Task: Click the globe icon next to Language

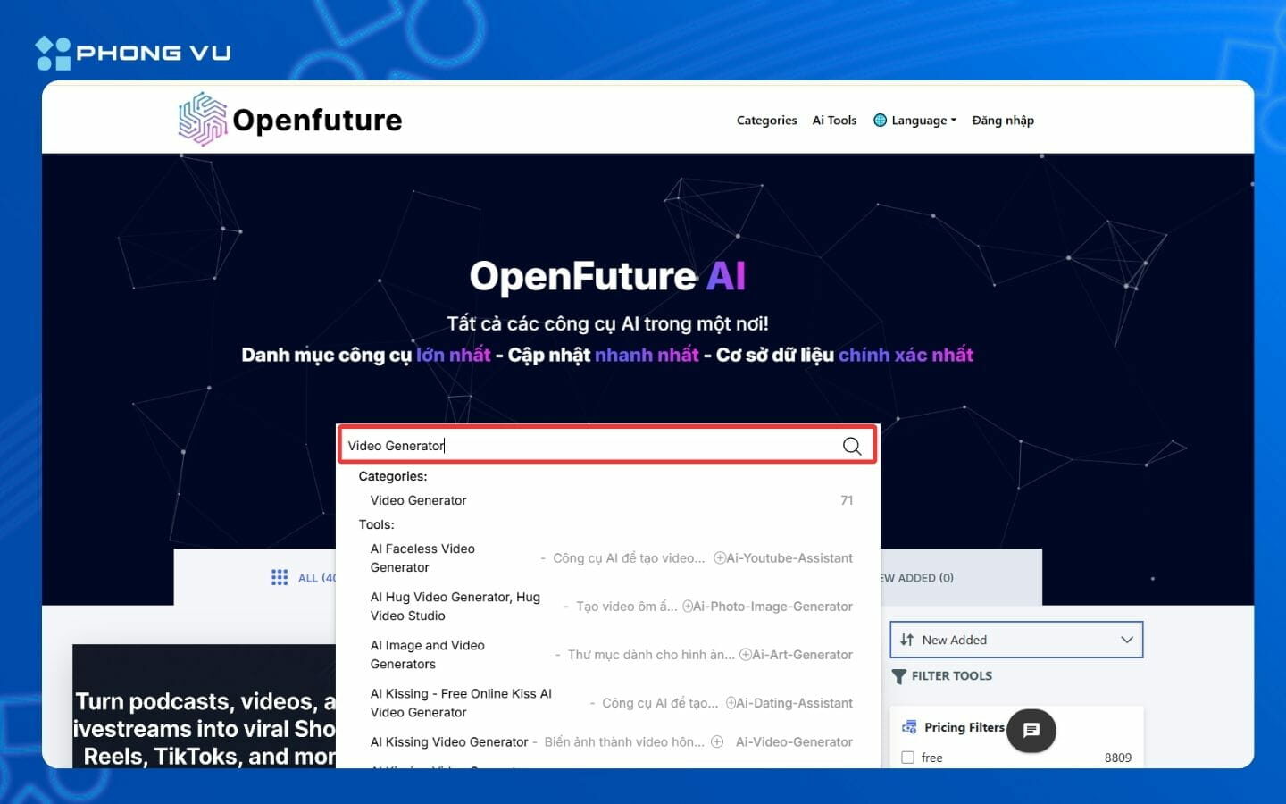Action: coord(880,121)
